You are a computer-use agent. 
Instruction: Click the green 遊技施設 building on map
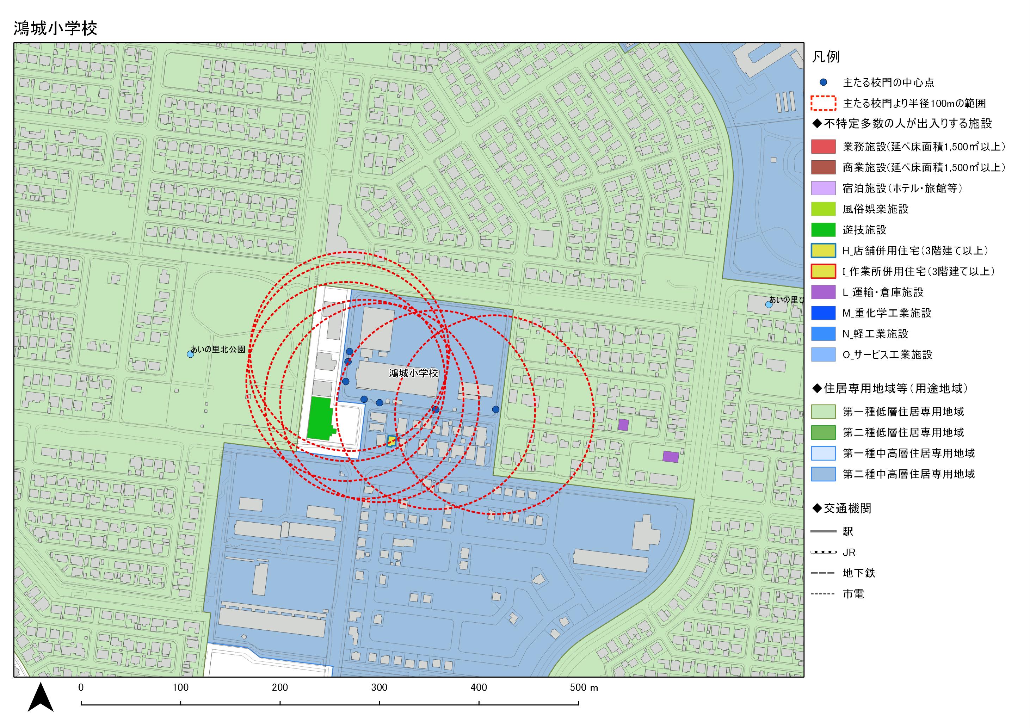coord(321,419)
